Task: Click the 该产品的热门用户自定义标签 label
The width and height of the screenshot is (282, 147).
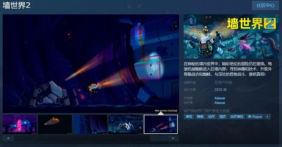Action: (207, 111)
